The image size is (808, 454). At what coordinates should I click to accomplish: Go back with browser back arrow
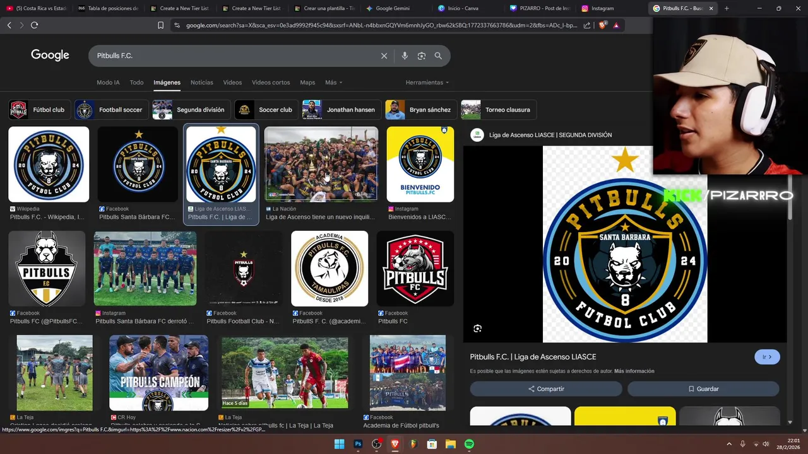(x=9, y=25)
